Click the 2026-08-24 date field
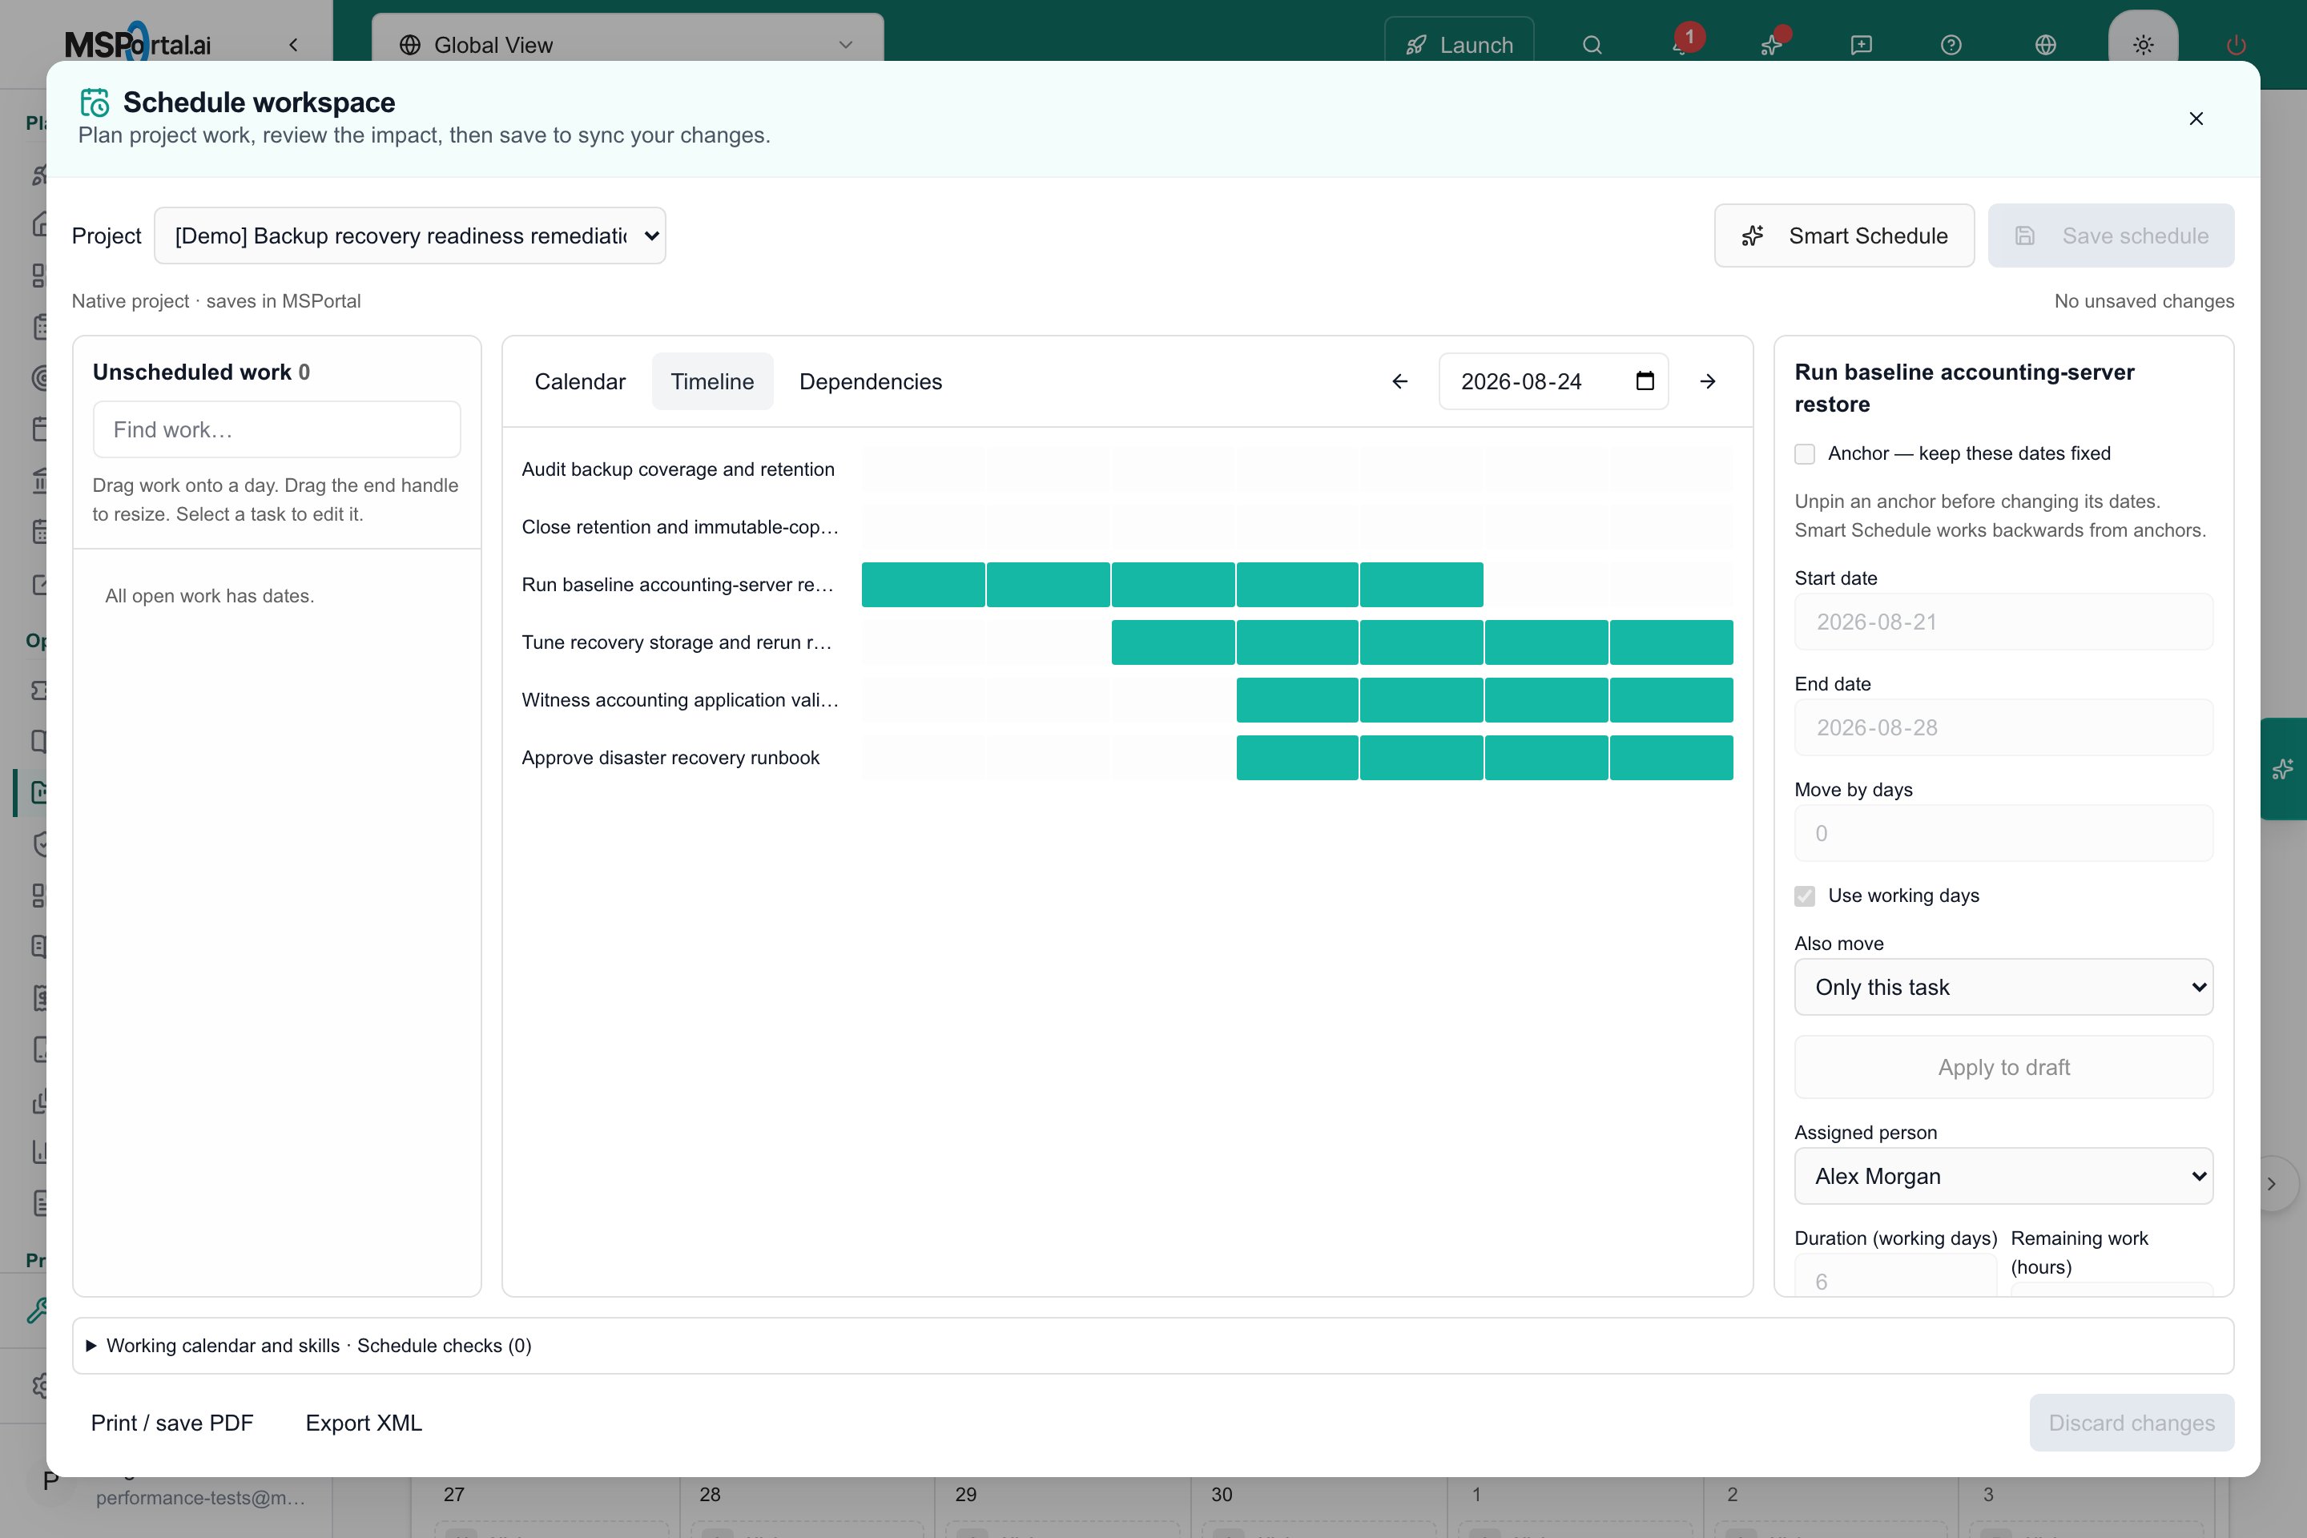Image resolution: width=2307 pixels, height=1538 pixels. [x=1554, y=381]
